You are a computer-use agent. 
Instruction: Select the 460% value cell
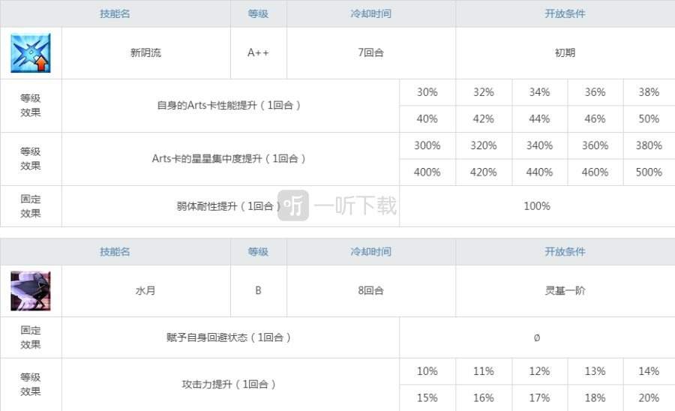(595, 172)
